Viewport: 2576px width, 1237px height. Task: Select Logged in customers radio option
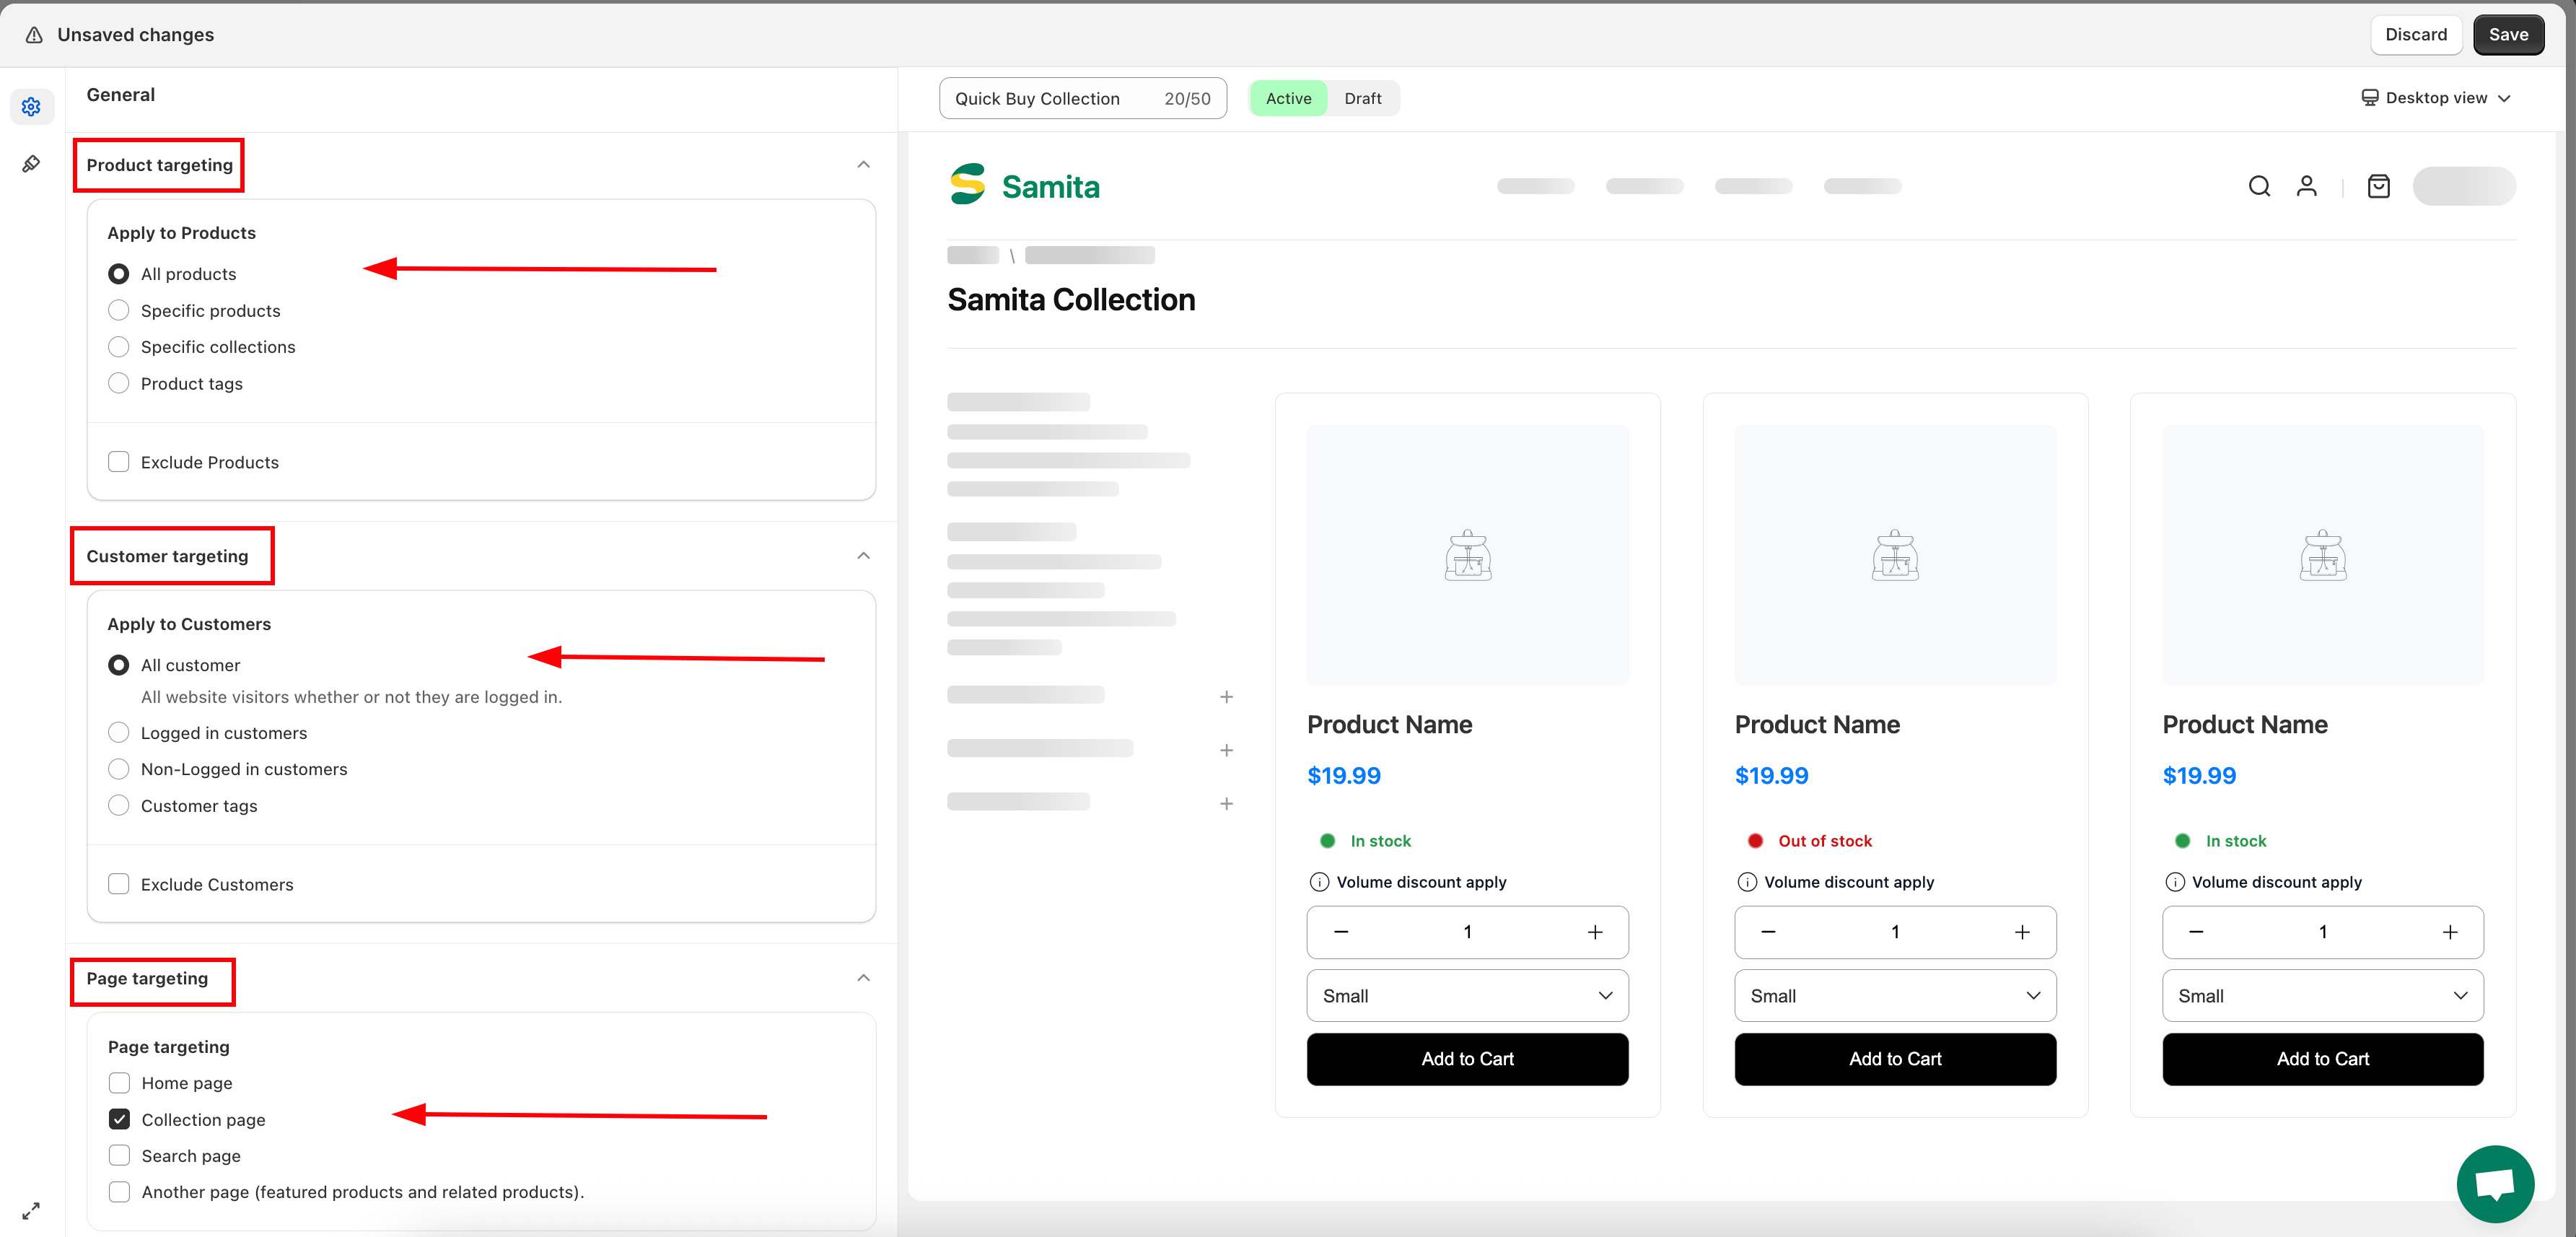click(x=119, y=733)
